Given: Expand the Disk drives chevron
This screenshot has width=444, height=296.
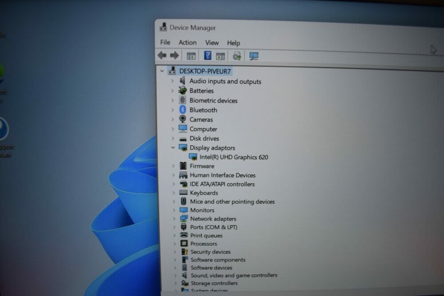Looking at the screenshot, I should (173, 138).
